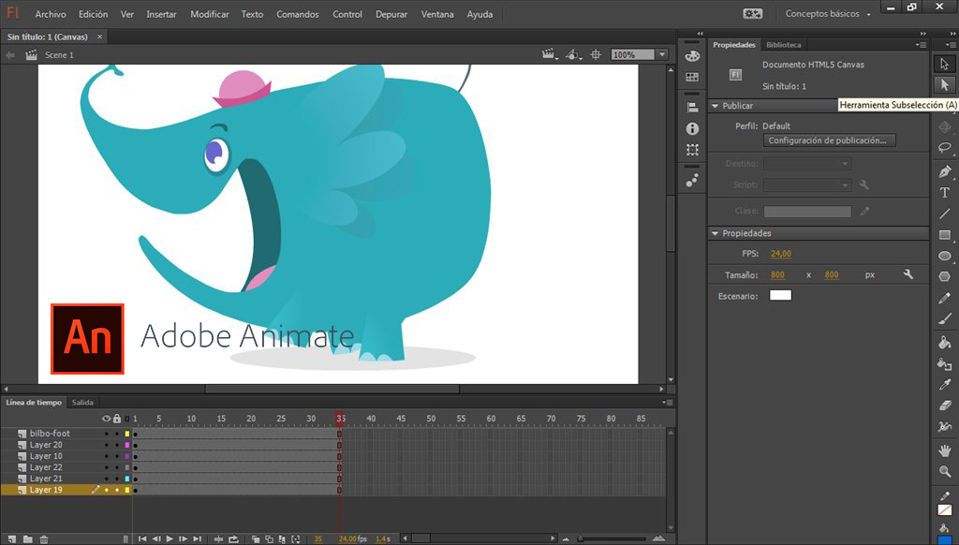
Task: Open the Insertar menu
Action: click(x=161, y=14)
